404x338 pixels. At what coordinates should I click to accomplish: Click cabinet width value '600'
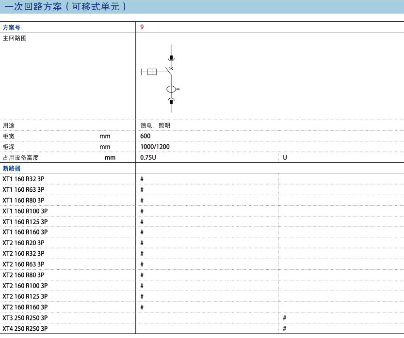(145, 136)
